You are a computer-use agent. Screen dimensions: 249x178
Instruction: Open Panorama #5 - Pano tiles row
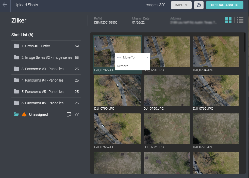pyautogui.click(x=46, y=92)
